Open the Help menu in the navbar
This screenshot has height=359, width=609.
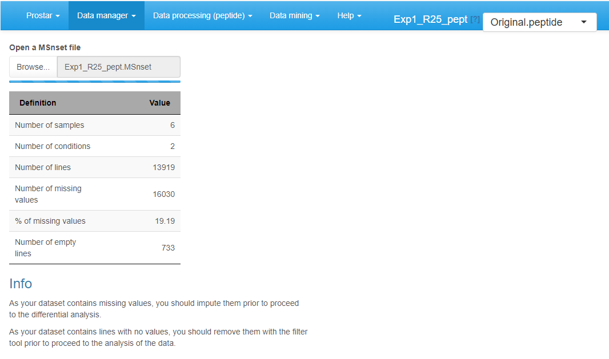coord(349,15)
